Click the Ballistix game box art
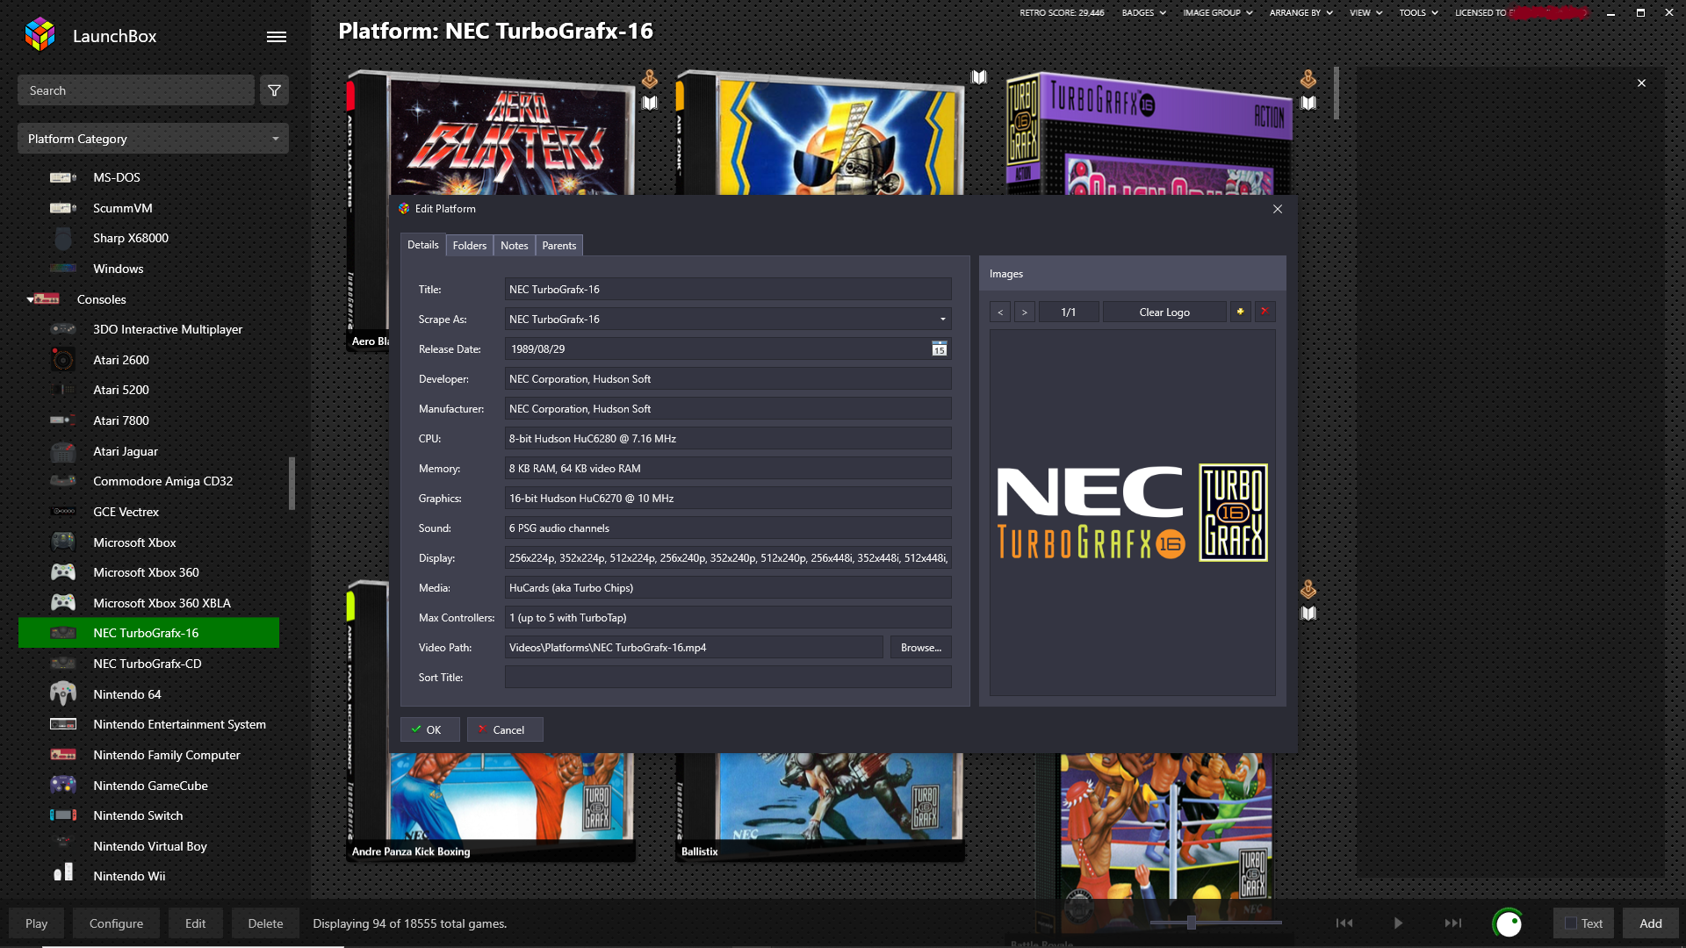Screen dimensions: 1686x948 819,796
